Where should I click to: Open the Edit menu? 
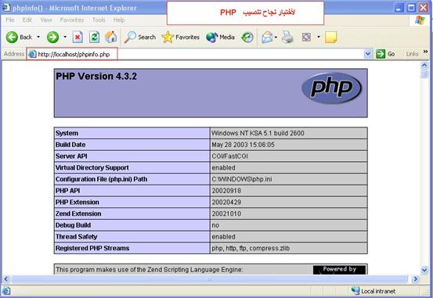tap(27, 20)
